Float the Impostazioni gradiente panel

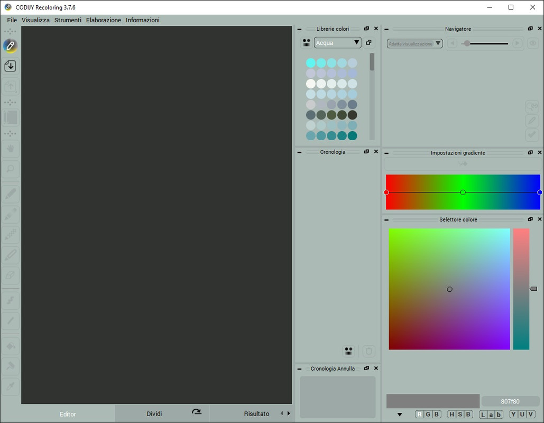pyautogui.click(x=530, y=152)
